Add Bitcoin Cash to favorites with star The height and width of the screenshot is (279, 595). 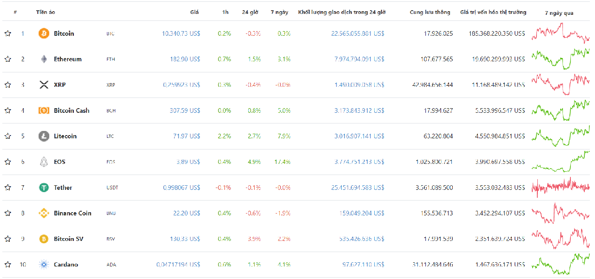8,110
